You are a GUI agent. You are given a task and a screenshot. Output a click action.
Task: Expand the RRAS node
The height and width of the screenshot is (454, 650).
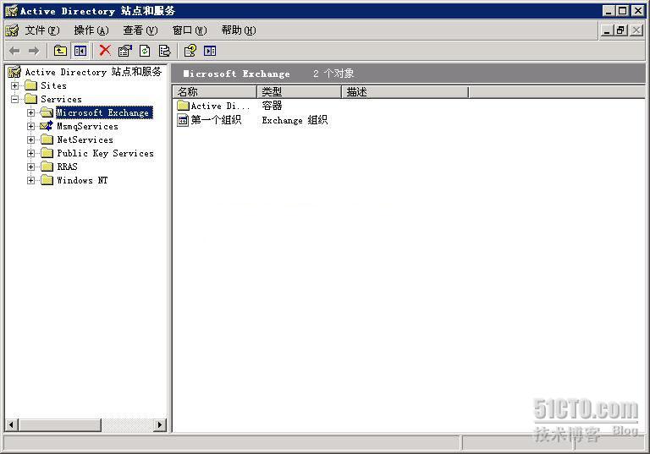(x=31, y=167)
